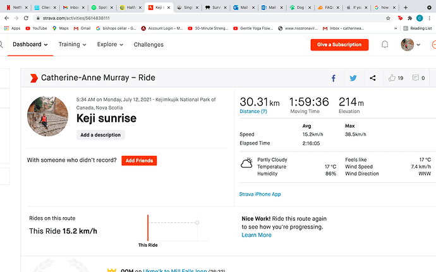Open profile avatar dropdown menu
This screenshot has width=436, height=272.
coord(411,45)
